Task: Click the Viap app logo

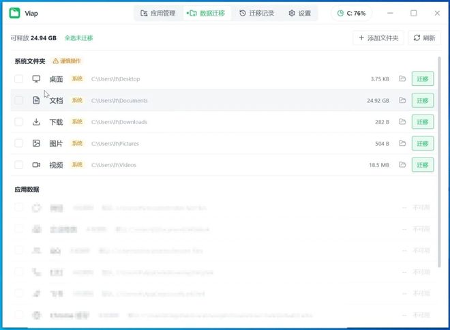Action: click(14, 13)
